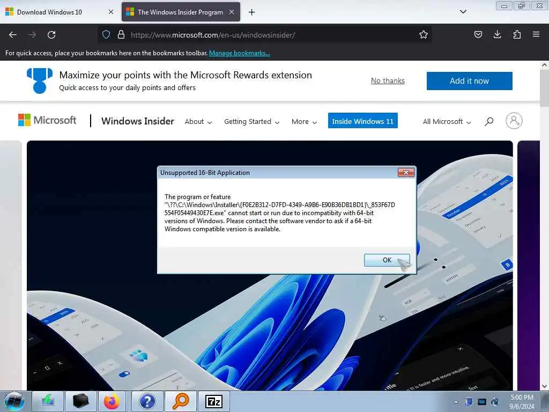Click the URL address bar field
The width and height of the screenshot is (549, 412).
coord(266,35)
